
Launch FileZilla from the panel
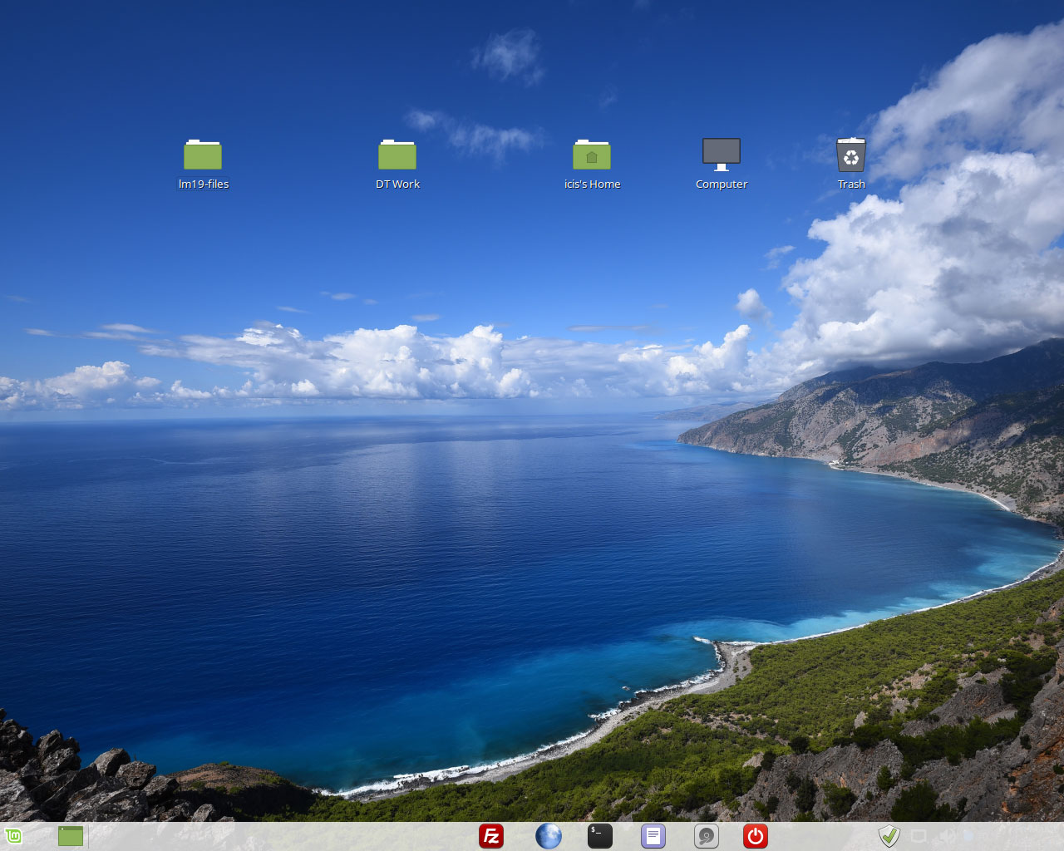tap(491, 836)
